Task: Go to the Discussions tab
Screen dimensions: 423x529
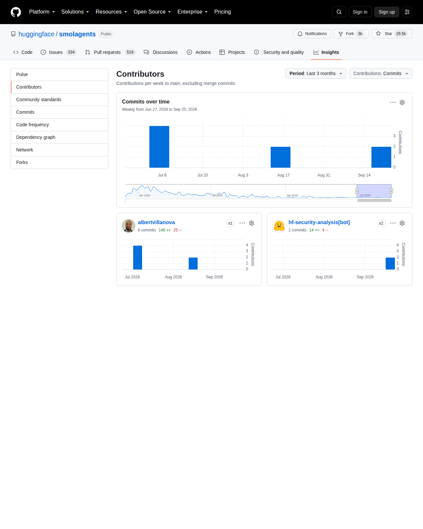Action: click(x=161, y=52)
